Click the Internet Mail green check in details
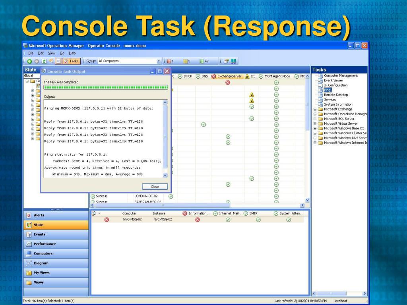407x305 pixels. click(x=228, y=220)
